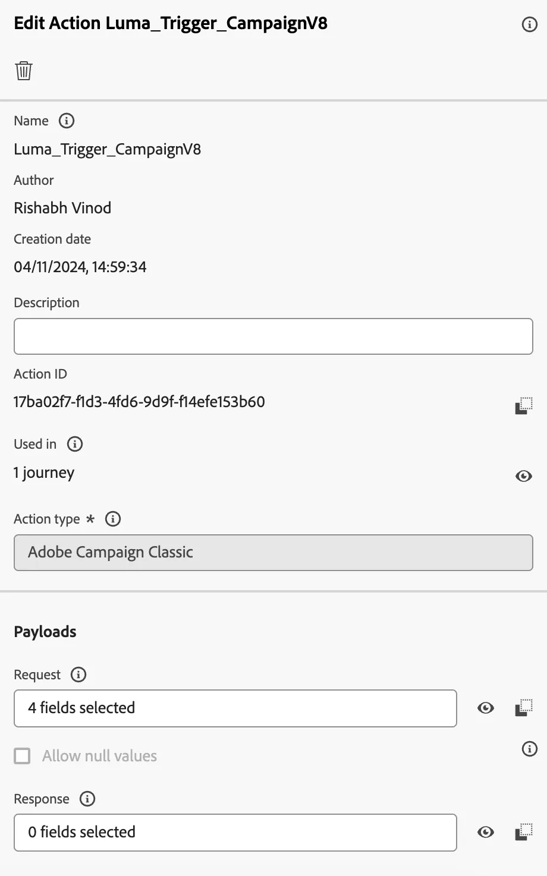The width and height of the screenshot is (547, 876).
Task: Show info tooltip for Action type
Action: (113, 519)
